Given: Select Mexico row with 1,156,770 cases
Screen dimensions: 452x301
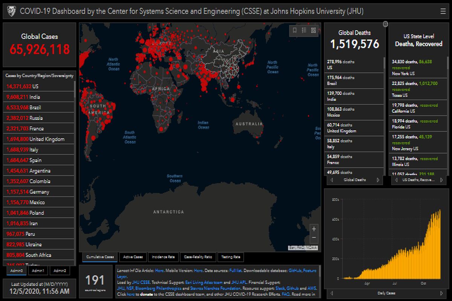Looking at the screenshot, I should pos(39,202).
